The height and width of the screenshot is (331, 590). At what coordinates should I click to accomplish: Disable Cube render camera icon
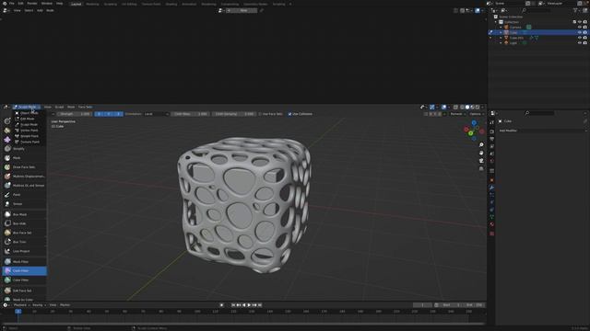click(584, 32)
